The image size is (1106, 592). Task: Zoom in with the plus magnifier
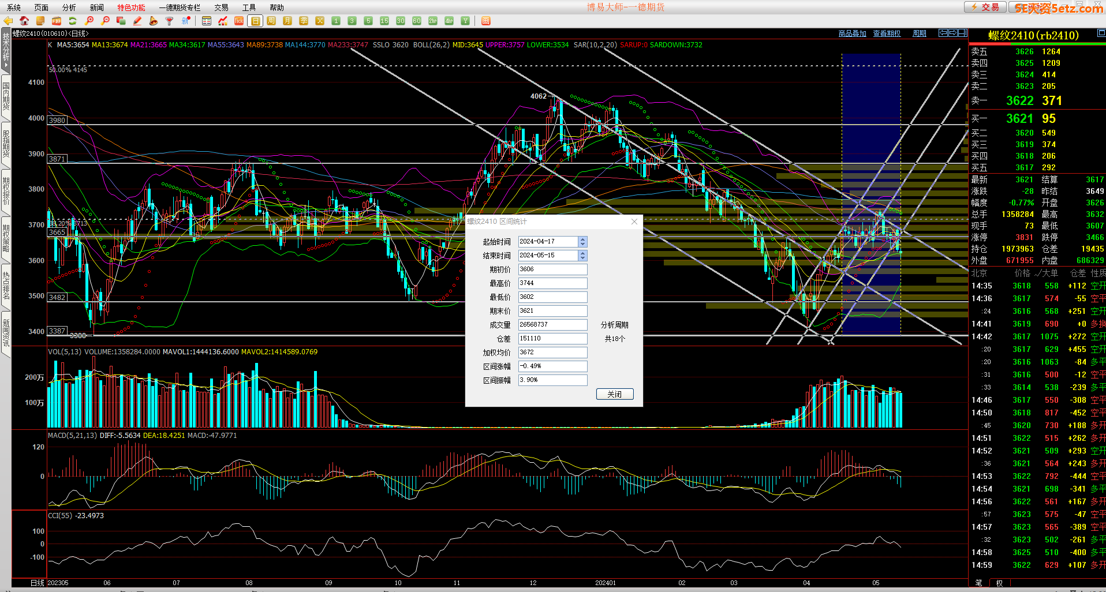pos(89,21)
